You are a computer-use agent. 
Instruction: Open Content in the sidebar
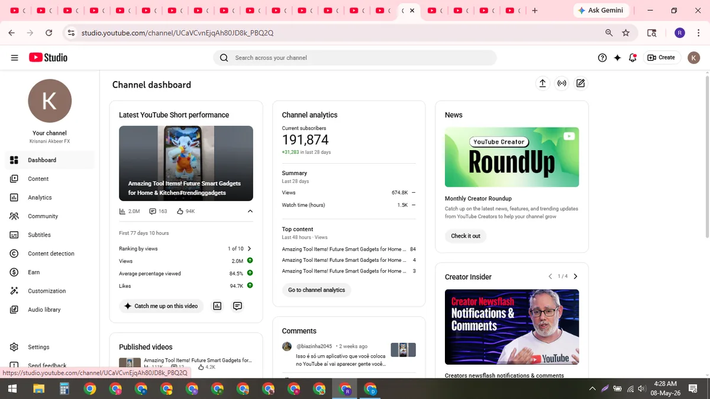tap(50, 179)
